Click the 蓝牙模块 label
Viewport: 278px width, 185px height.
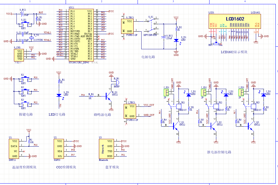click(112, 167)
